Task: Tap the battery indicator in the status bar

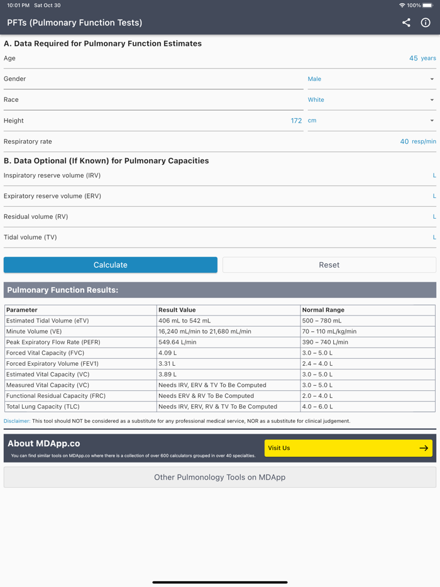Action: 428,5
